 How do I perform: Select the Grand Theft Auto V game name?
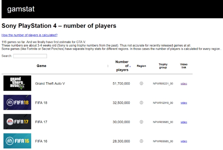[x=50, y=84]
